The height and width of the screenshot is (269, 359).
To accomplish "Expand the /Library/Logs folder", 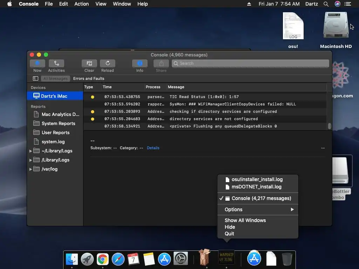I will pos(31,160).
